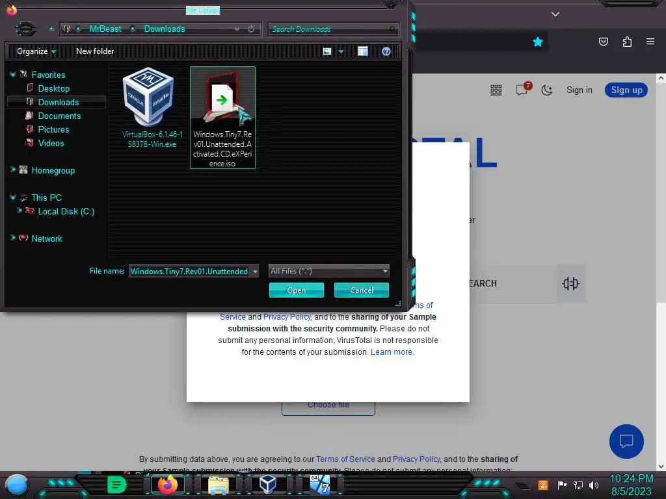Click the volume speaker tray icon
Screen dimensions: 666x499
tap(594, 485)
